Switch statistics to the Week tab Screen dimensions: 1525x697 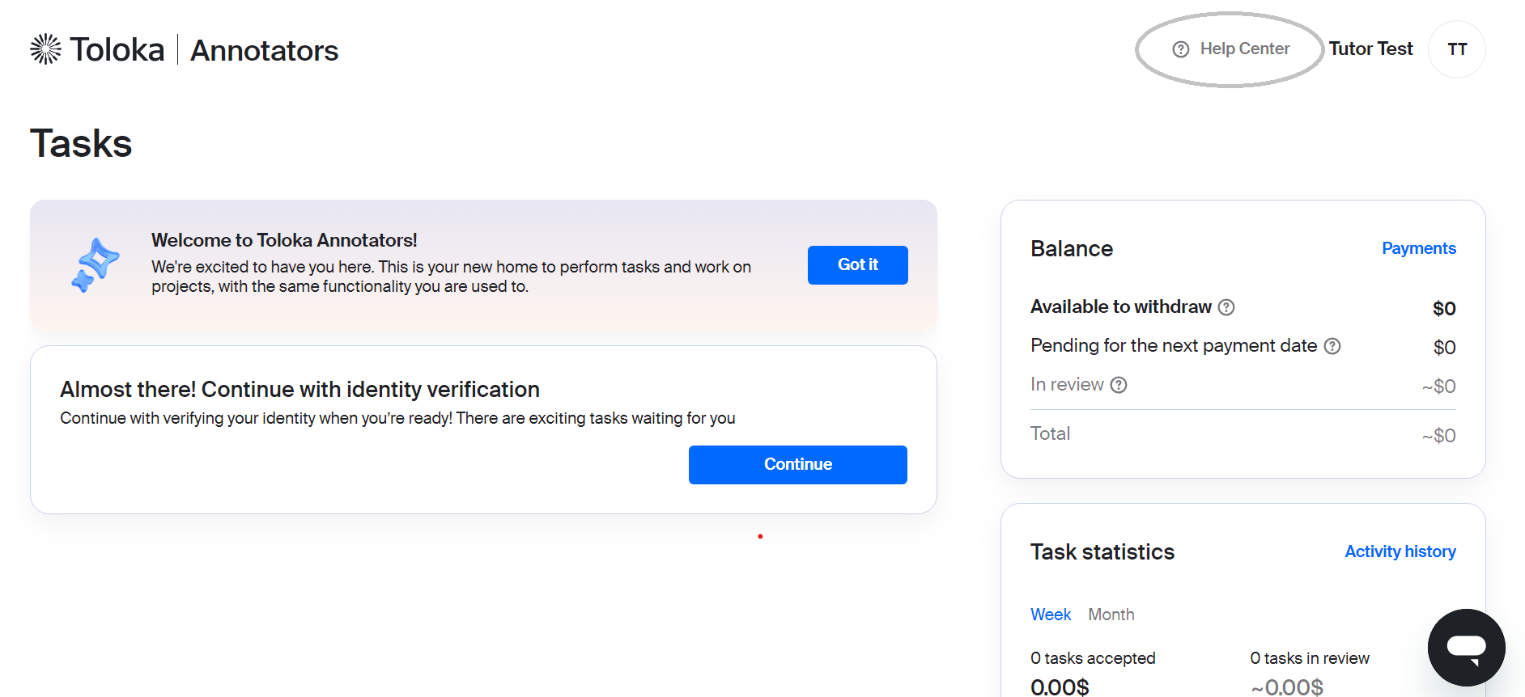point(1051,615)
